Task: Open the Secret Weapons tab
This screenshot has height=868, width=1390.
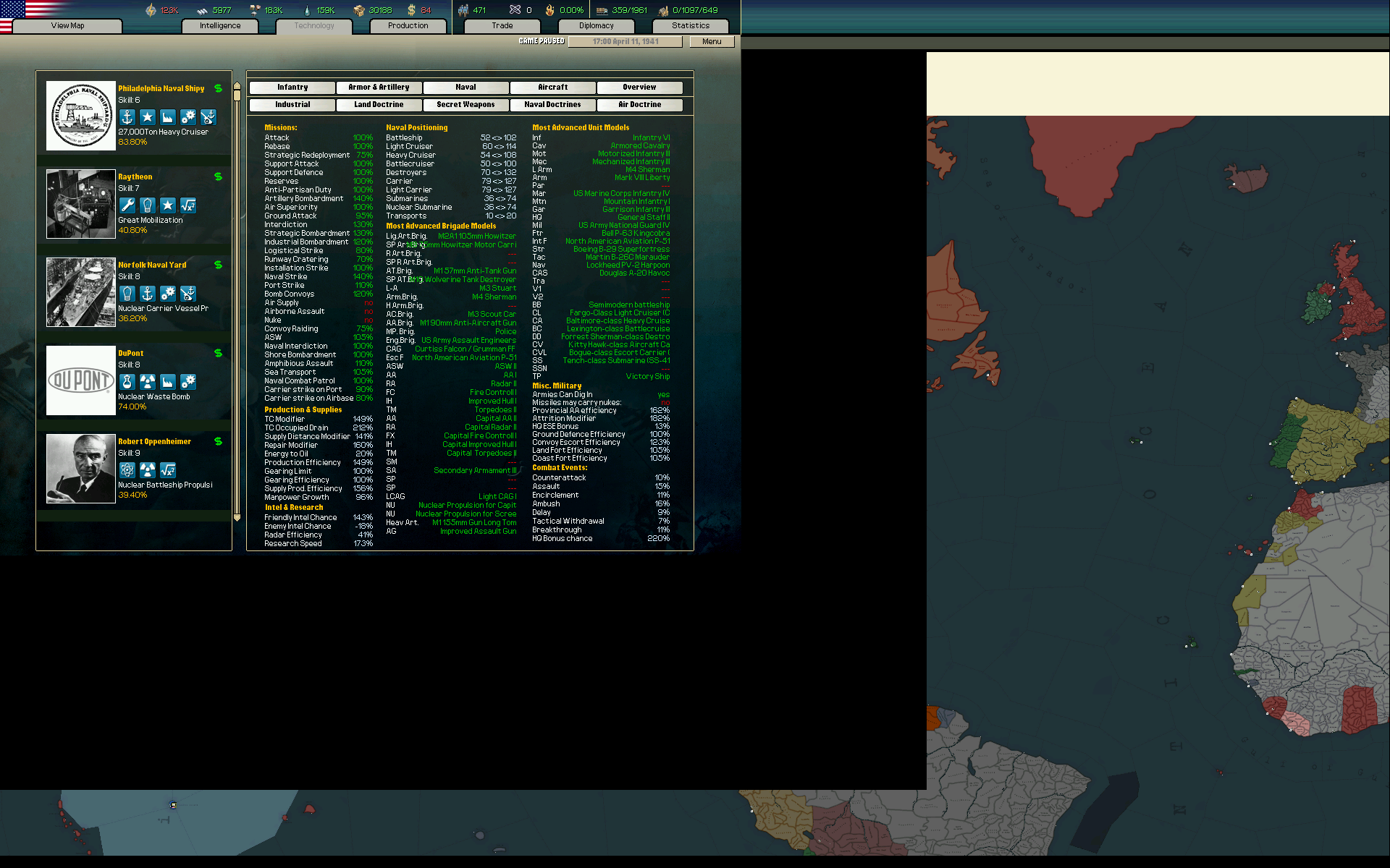Action: click(x=466, y=105)
